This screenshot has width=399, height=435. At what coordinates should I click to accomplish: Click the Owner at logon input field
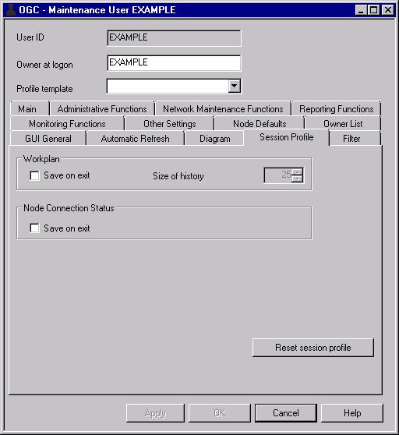[x=174, y=63]
